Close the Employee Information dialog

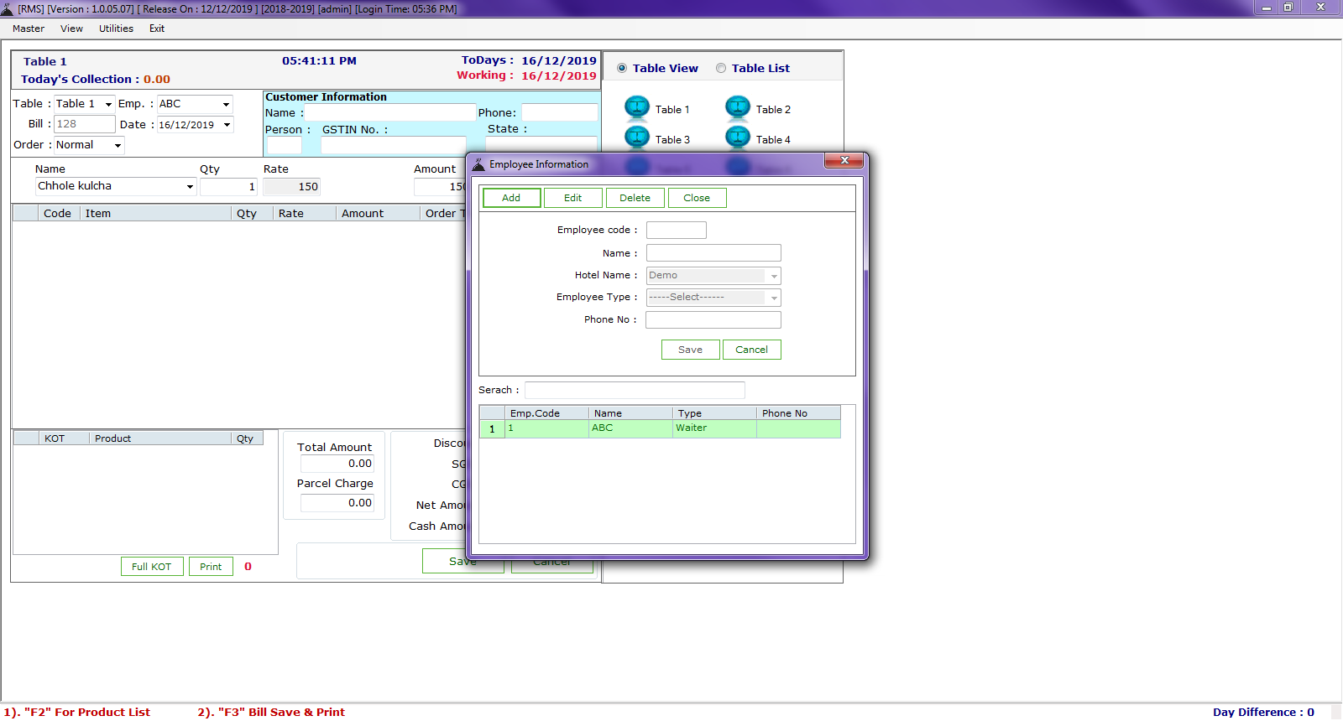844,160
